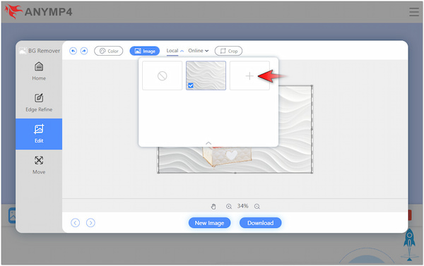424x266 pixels.
Task: Choose the no-background thumbnail
Action: pos(163,75)
